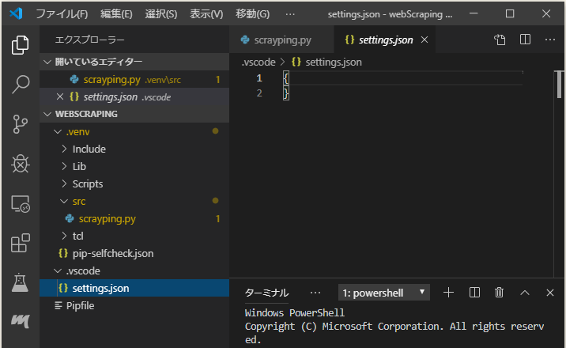
Task: Open the Remote Explorer view
Action: click(x=21, y=204)
